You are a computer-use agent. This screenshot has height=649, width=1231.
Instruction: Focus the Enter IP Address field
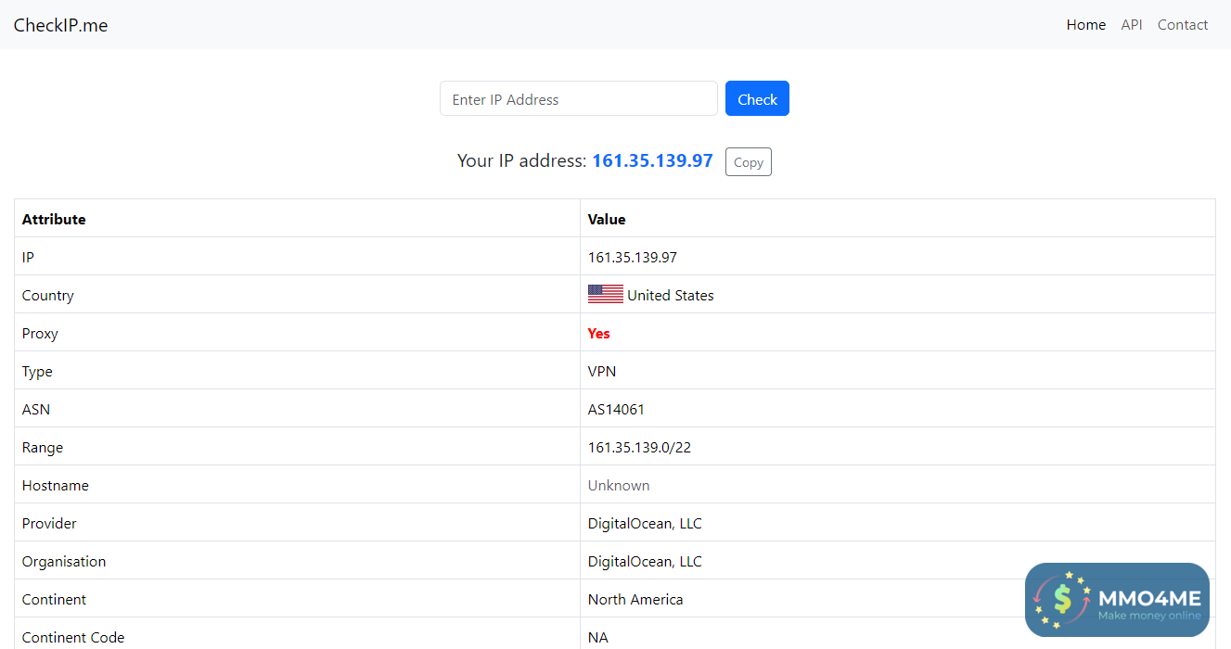578,99
